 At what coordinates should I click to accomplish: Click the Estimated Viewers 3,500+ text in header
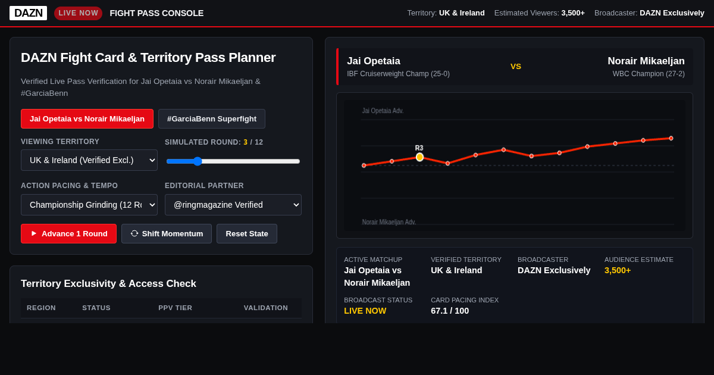[540, 13]
